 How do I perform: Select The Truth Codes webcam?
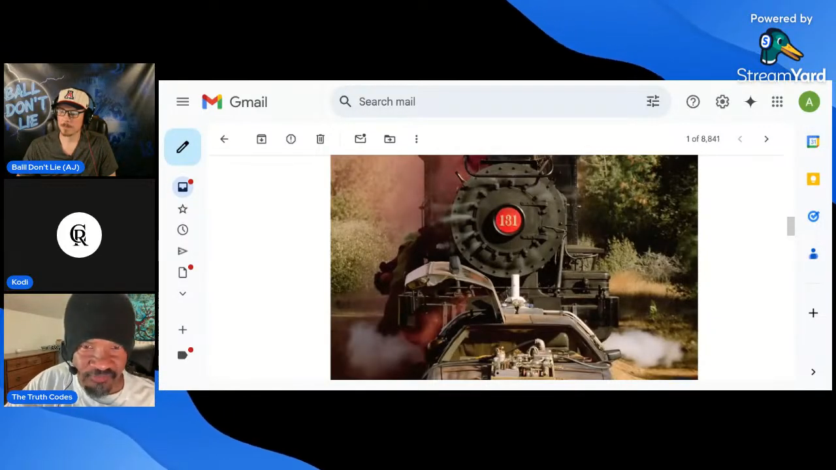click(79, 350)
